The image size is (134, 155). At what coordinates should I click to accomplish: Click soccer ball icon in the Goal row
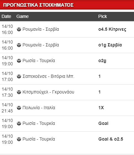19,123
